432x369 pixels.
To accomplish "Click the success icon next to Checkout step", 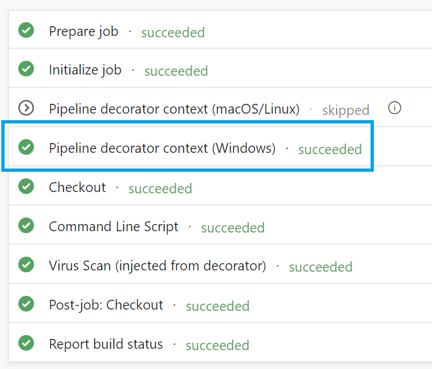I will click(26, 187).
